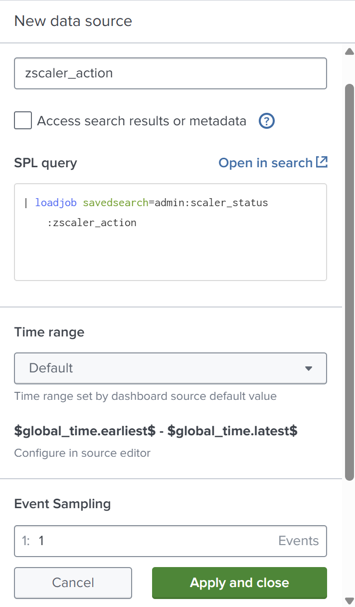Screen dimensions: 355x607
Task: Click the scrollbar down arrow
Action: [350, 600]
